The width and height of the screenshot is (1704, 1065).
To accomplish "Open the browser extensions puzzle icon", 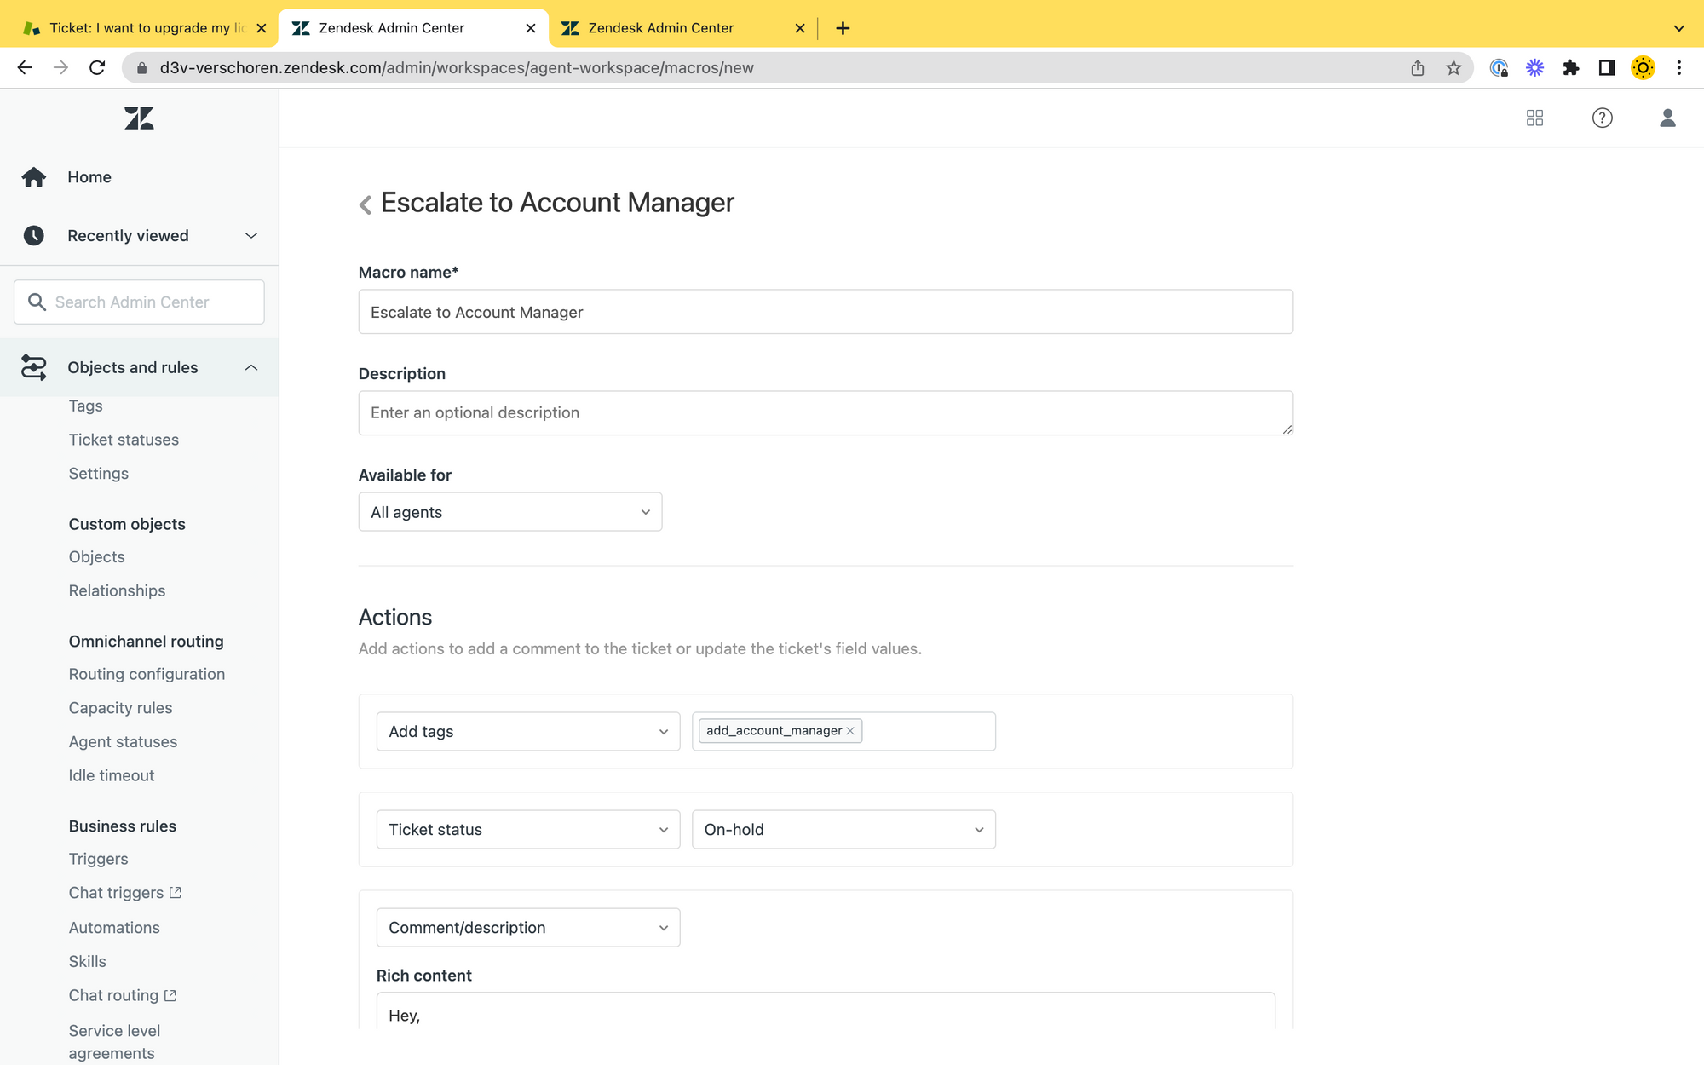I will pos(1570,68).
